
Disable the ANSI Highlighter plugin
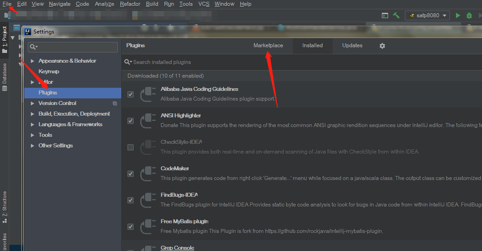(131, 120)
